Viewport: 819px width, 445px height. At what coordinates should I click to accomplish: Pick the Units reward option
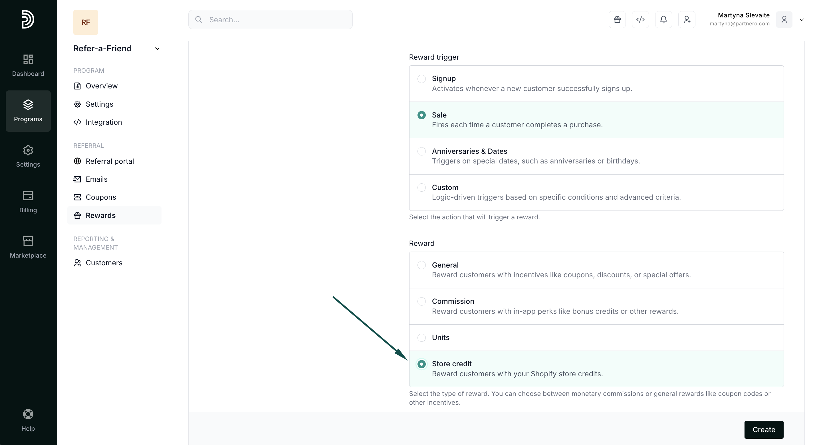click(421, 337)
